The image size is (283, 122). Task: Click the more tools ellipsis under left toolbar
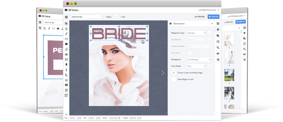[x=66, y=114]
